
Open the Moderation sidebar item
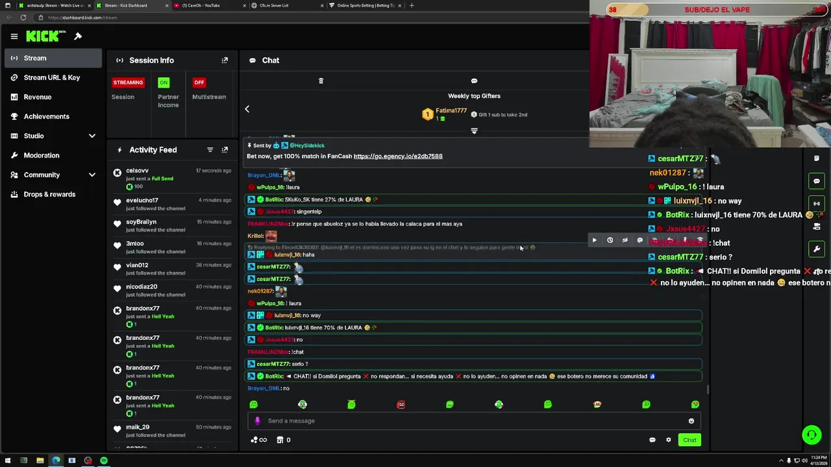click(53, 156)
